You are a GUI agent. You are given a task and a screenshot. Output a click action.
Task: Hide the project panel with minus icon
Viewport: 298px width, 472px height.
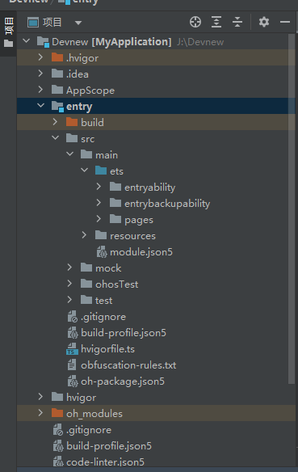click(x=285, y=22)
